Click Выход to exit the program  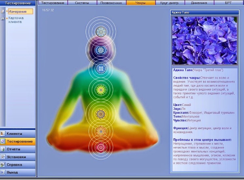(18, 172)
